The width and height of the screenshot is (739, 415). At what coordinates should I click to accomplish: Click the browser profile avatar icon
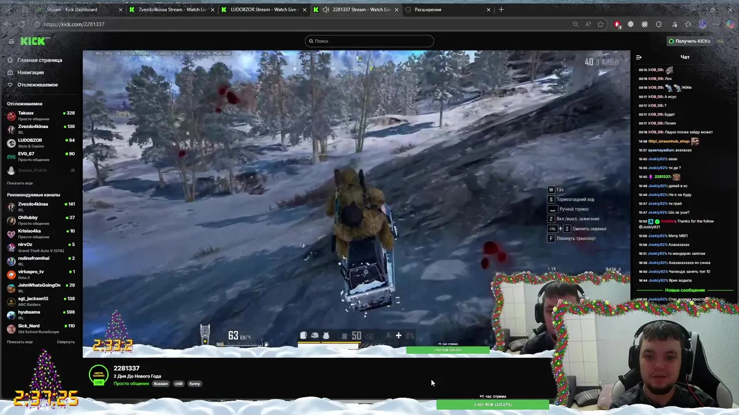click(702, 24)
